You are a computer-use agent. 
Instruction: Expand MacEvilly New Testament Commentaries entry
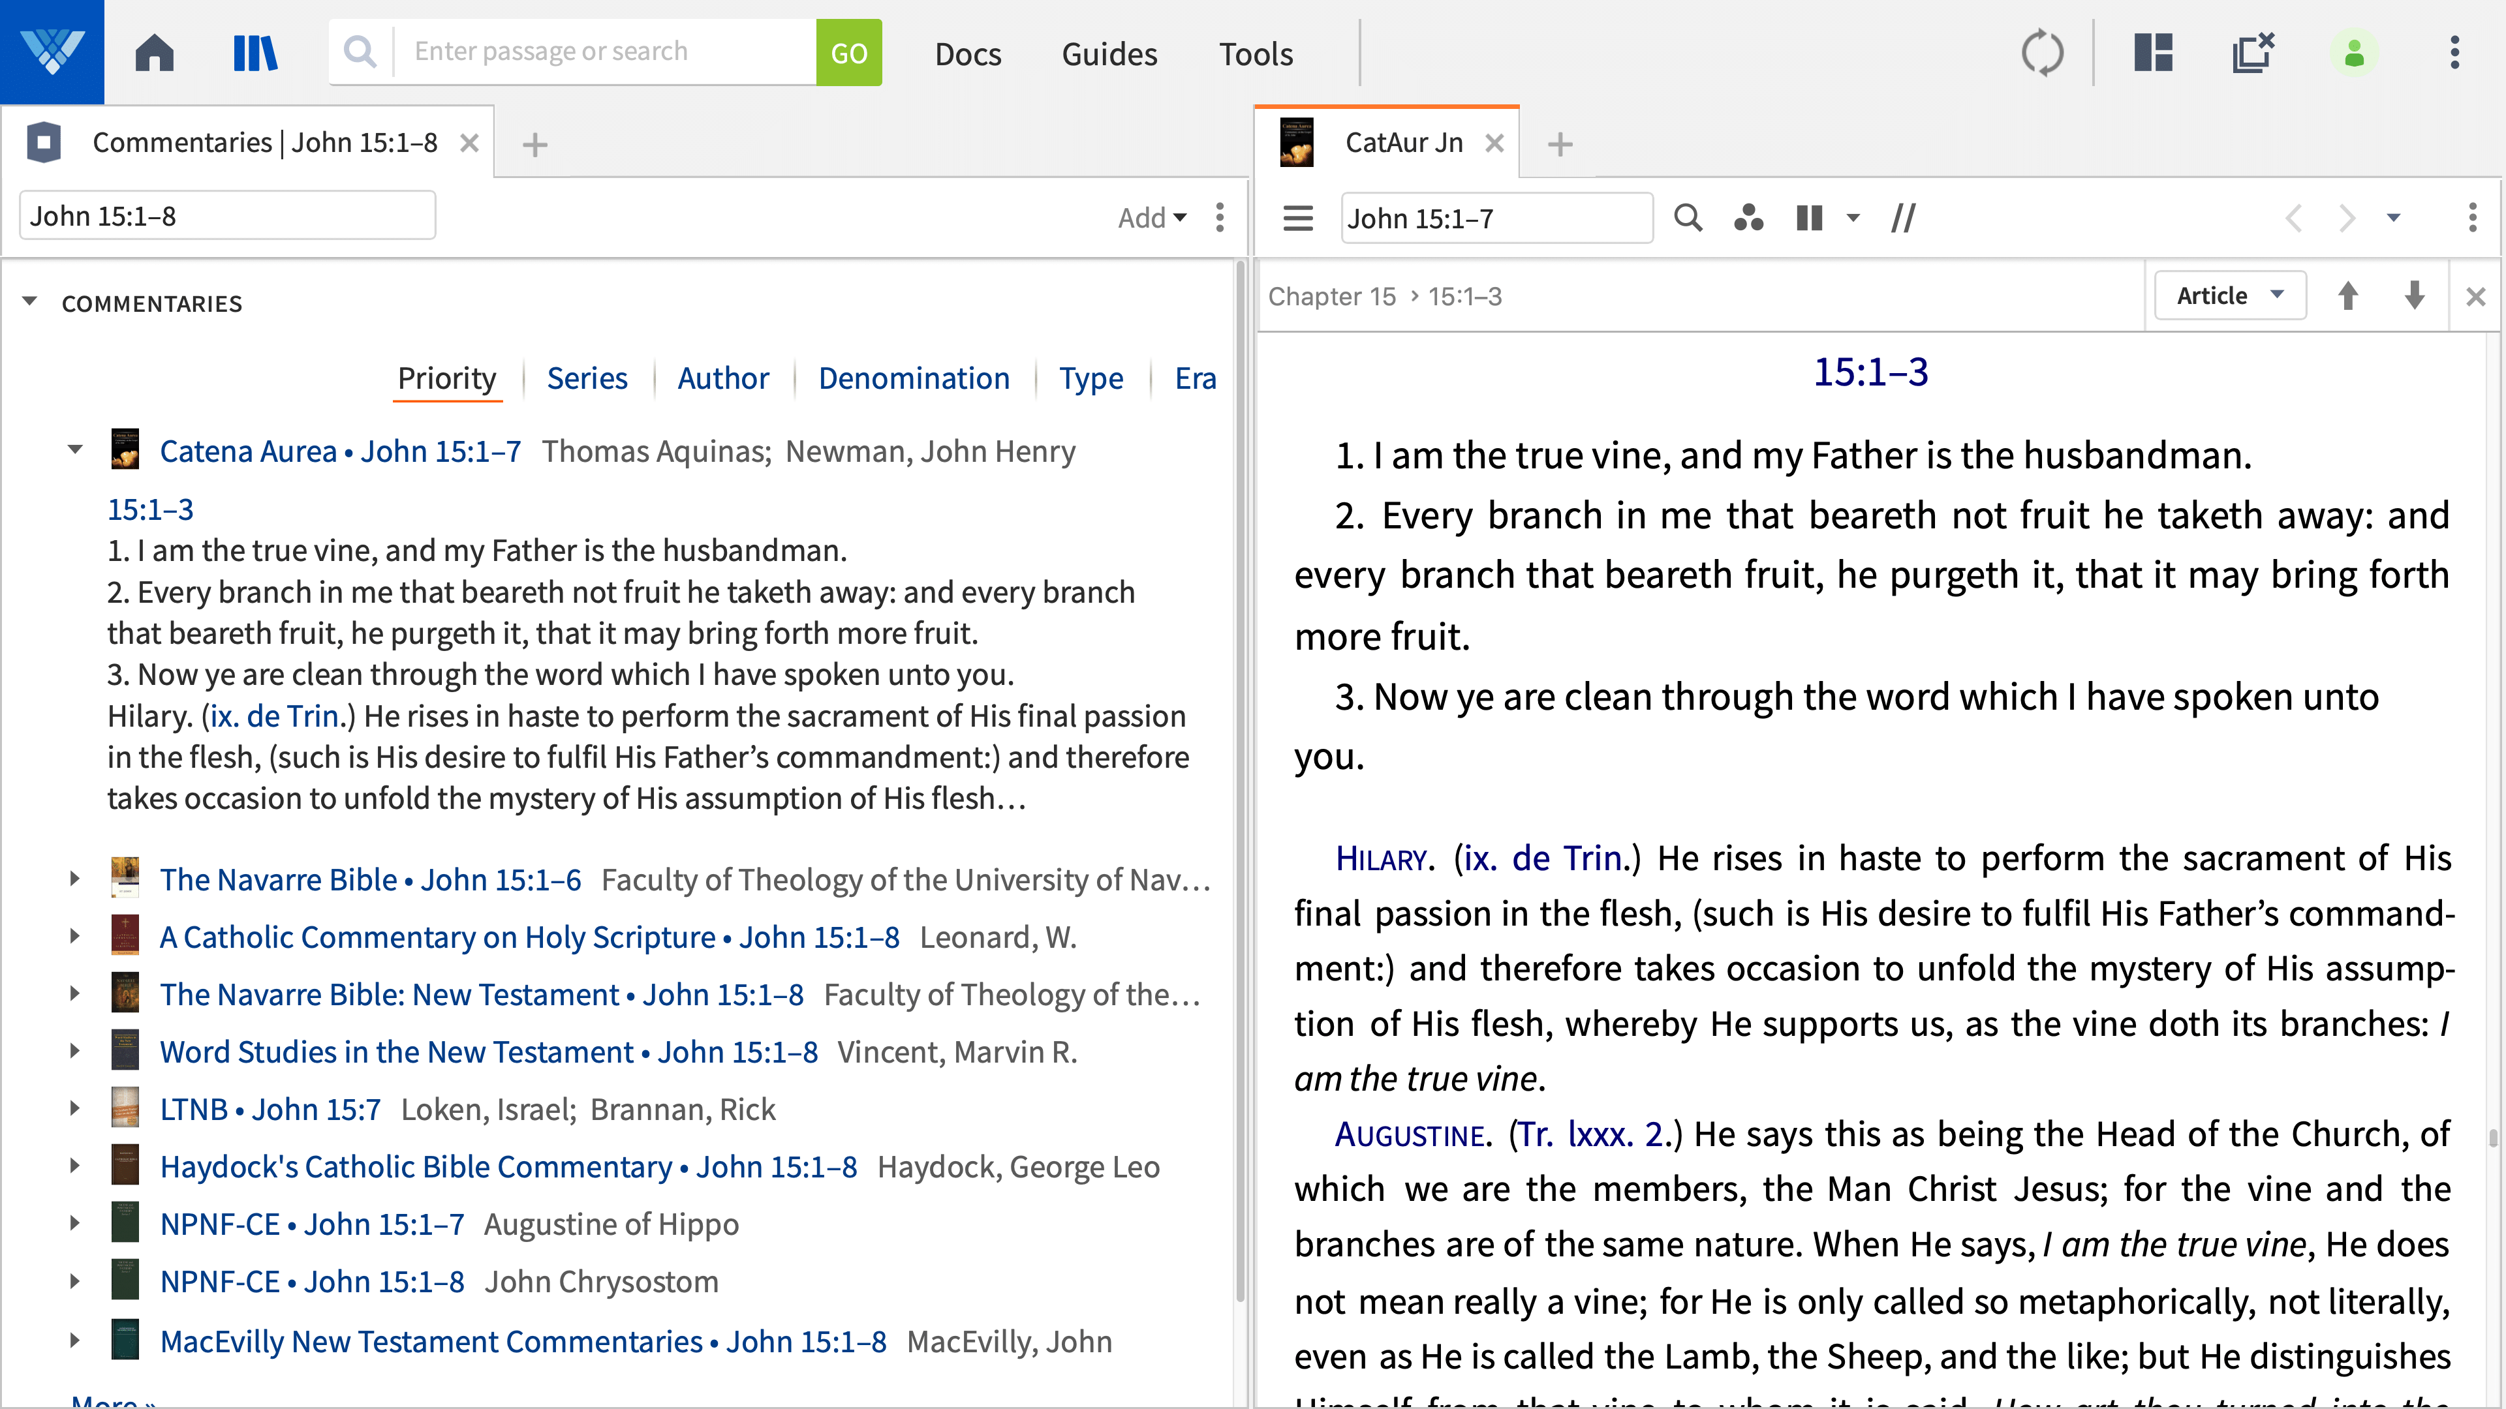coord(75,1341)
